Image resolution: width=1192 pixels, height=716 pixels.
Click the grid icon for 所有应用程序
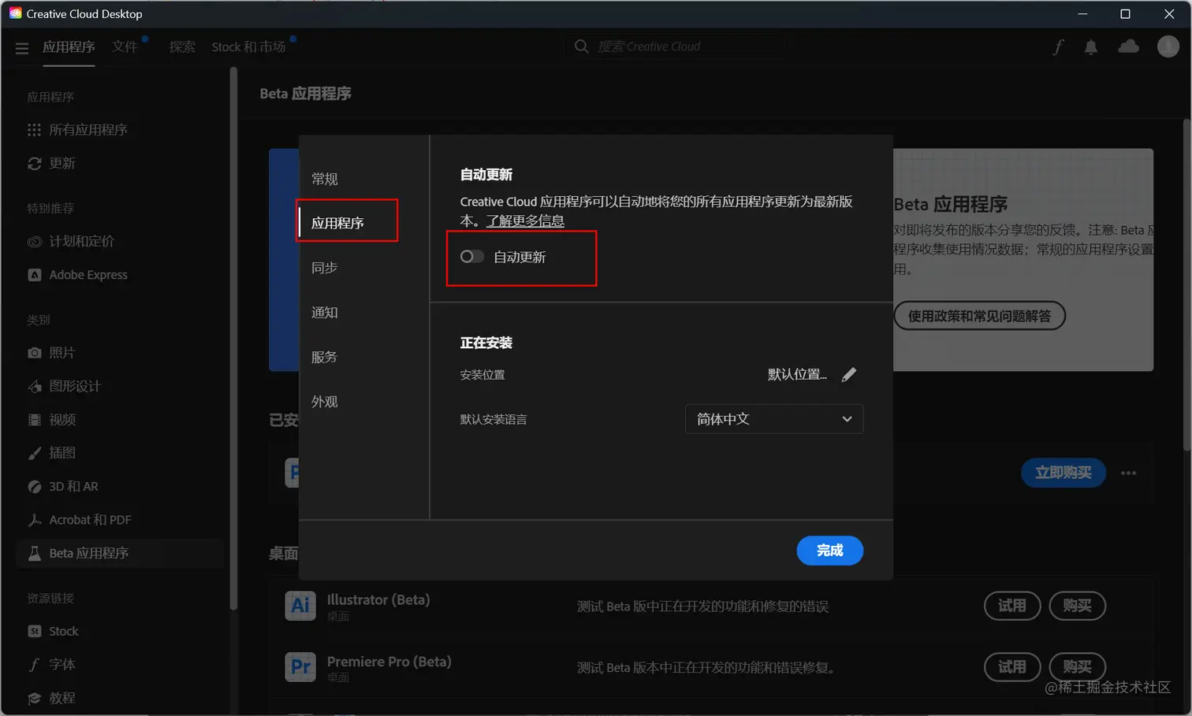pyautogui.click(x=34, y=130)
